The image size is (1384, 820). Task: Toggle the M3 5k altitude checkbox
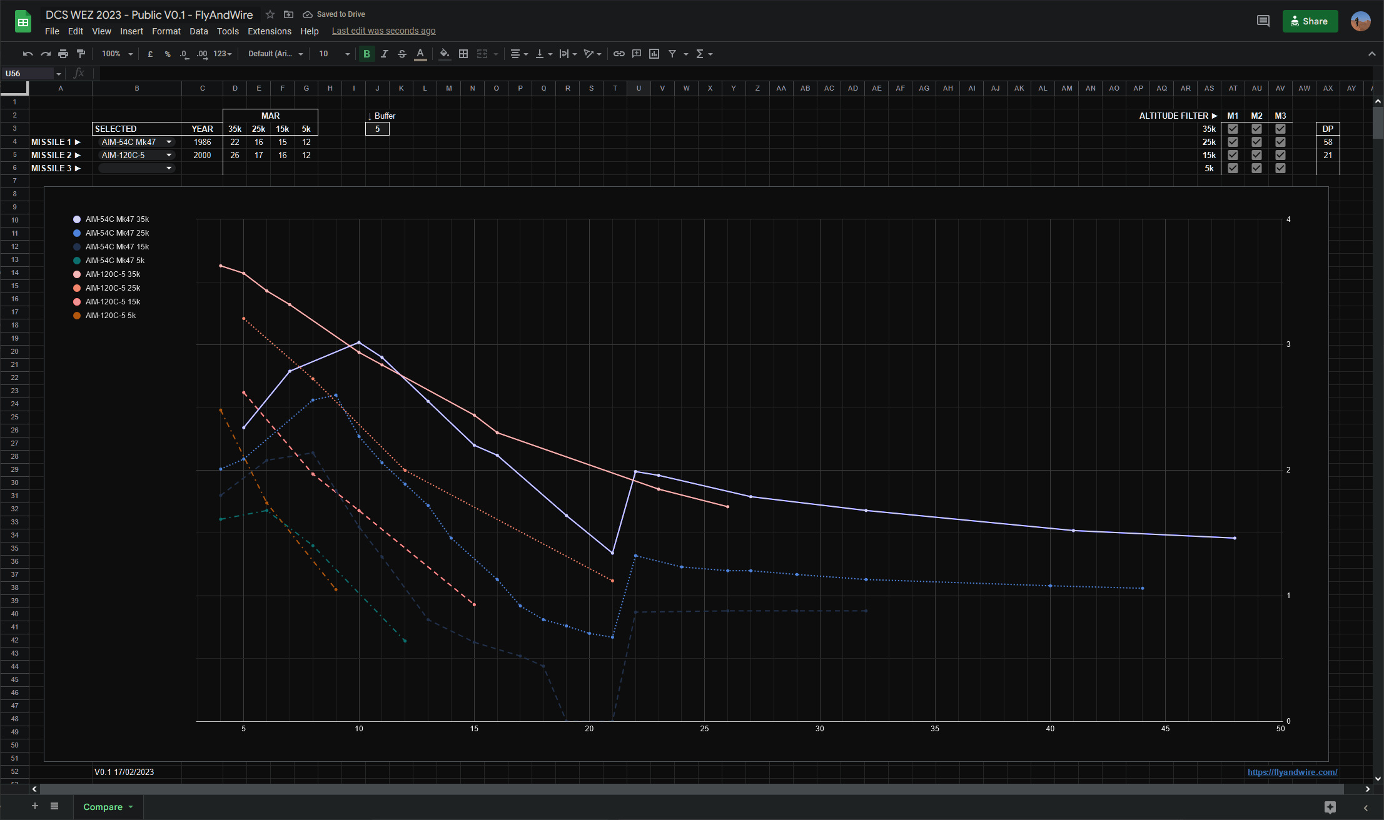coord(1280,168)
